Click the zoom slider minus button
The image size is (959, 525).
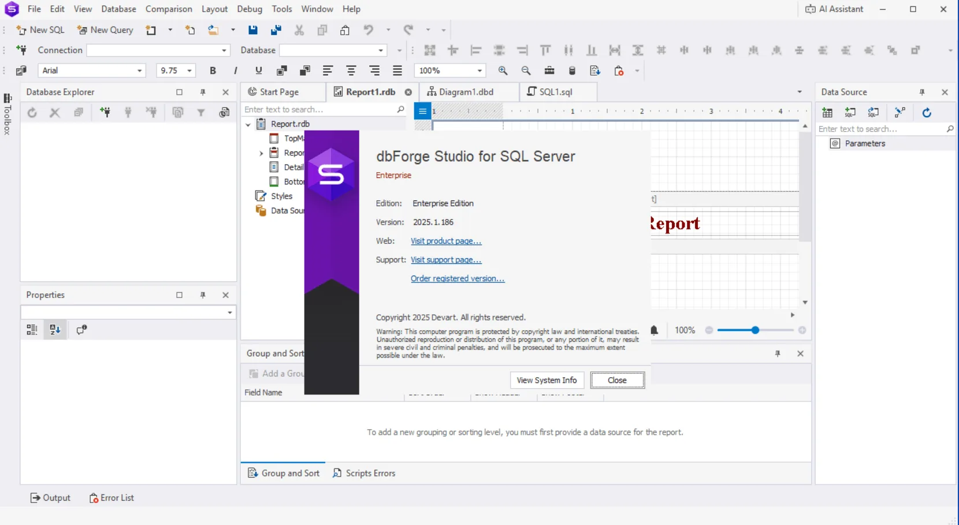(x=709, y=330)
